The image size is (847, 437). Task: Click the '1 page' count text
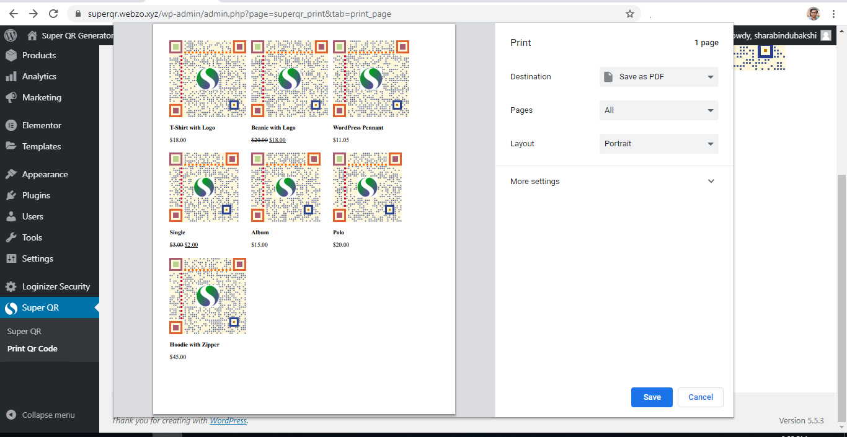(x=706, y=43)
